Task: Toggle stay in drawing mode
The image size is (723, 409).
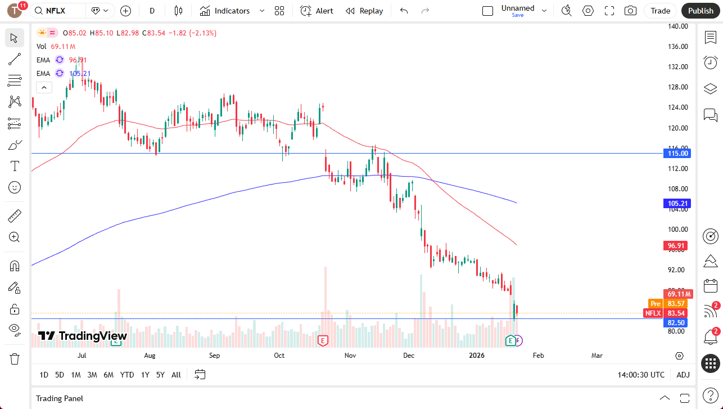Action: 15,287
